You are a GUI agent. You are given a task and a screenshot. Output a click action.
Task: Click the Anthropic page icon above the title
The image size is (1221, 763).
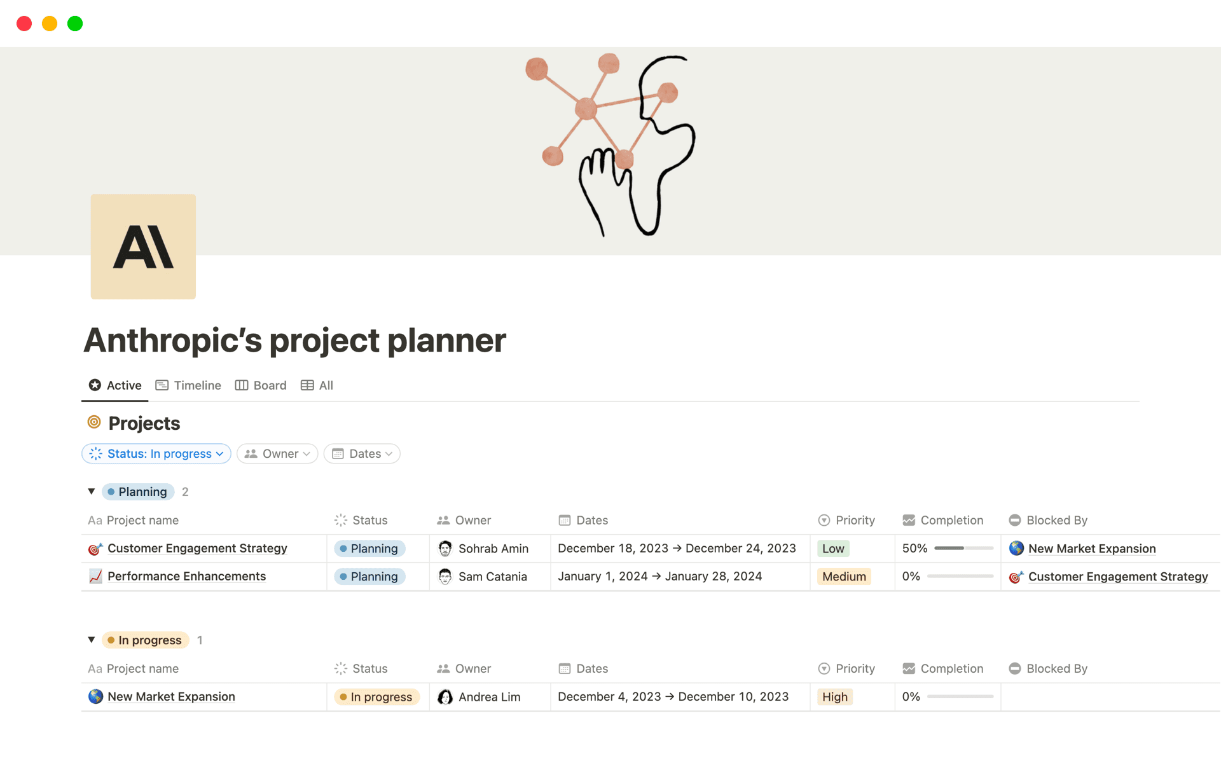[143, 246]
